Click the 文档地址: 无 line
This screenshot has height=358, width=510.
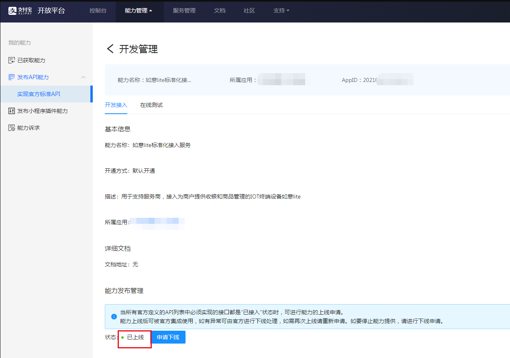122,264
